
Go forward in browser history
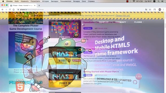(6, 10)
